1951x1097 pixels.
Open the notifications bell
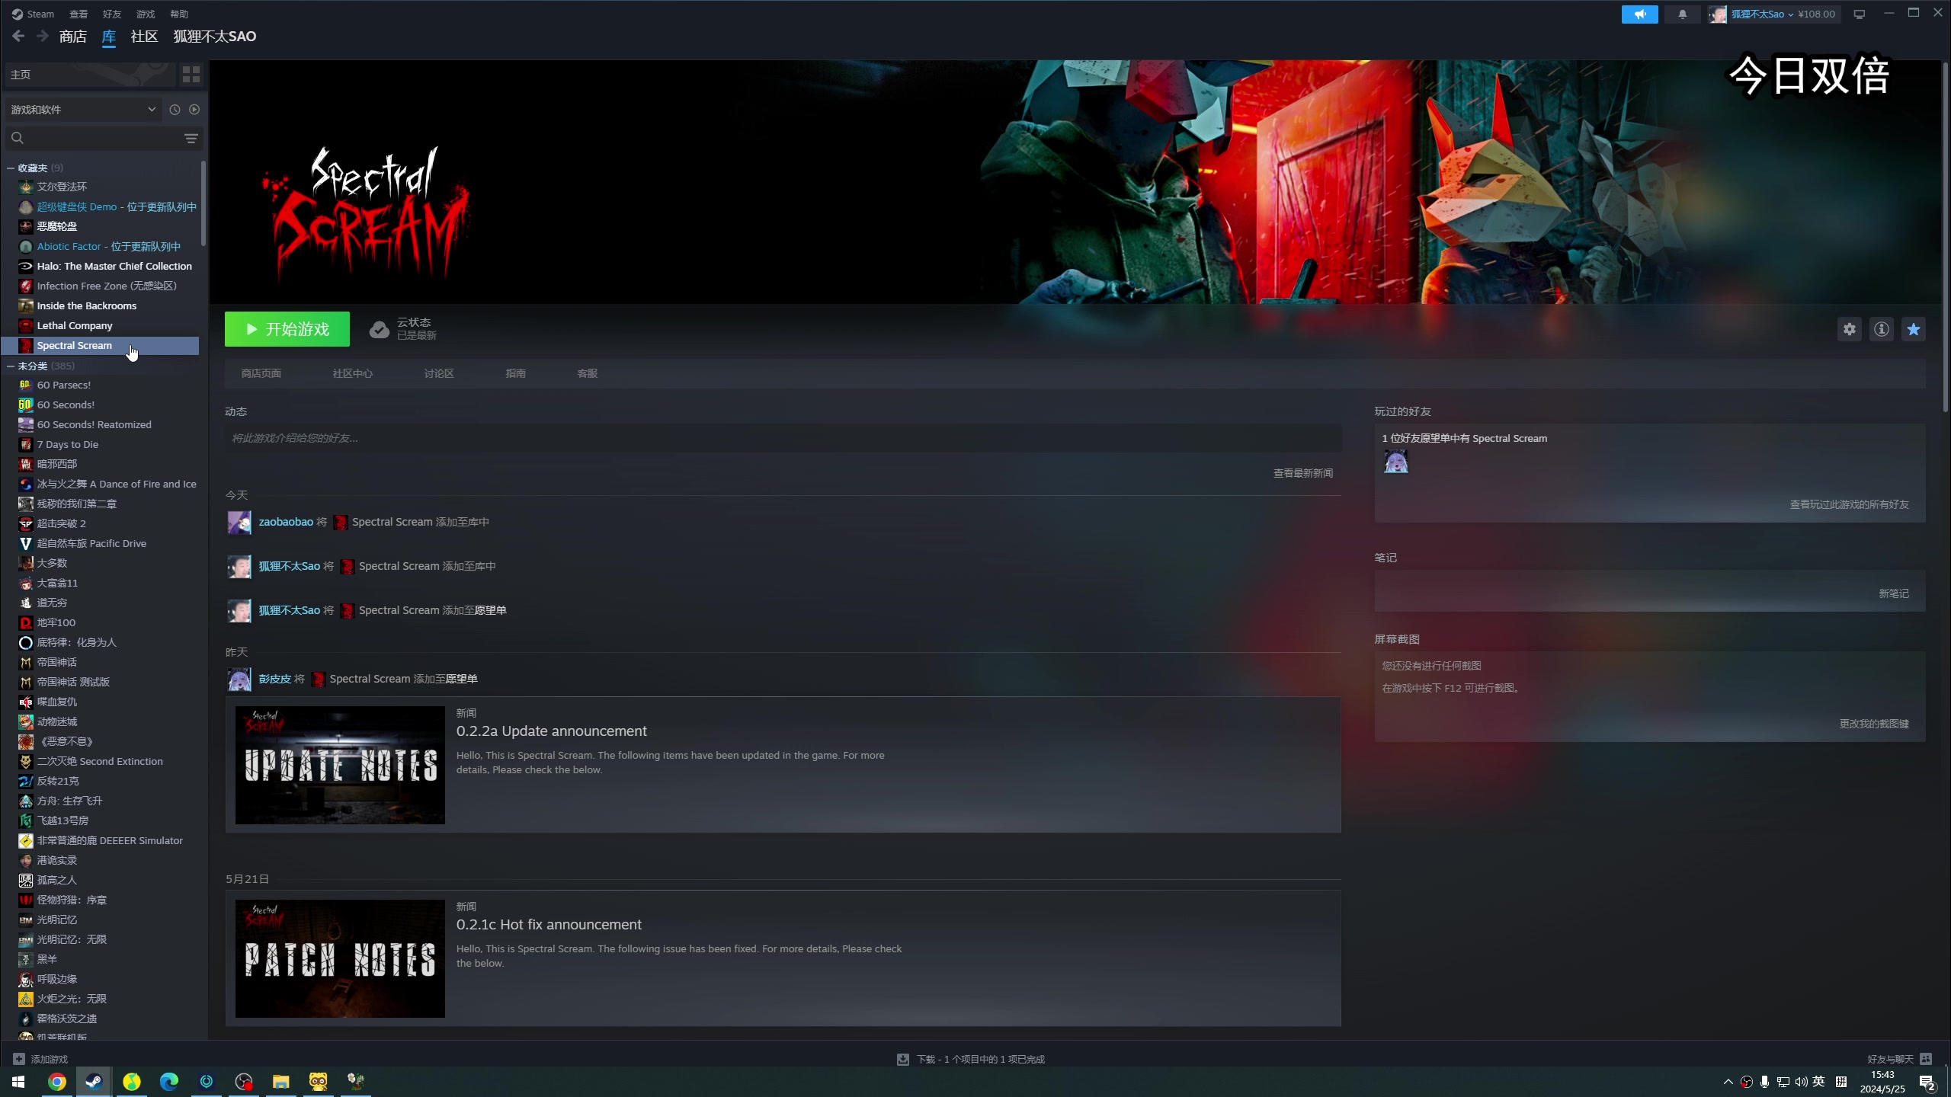(1683, 14)
